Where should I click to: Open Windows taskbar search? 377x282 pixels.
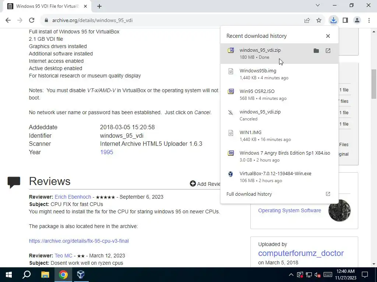click(27, 275)
